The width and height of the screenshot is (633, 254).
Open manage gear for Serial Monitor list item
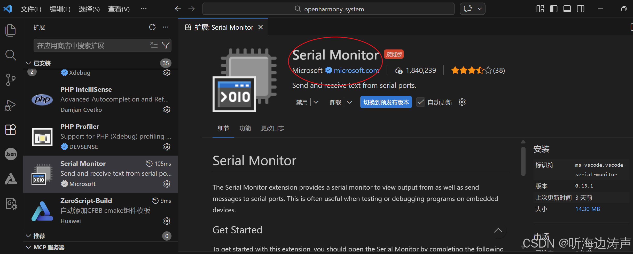167,184
